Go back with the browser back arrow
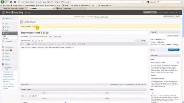Screen dimensions: 184x103 tap(3, 2)
